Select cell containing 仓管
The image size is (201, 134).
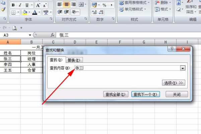tap(31, 70)
